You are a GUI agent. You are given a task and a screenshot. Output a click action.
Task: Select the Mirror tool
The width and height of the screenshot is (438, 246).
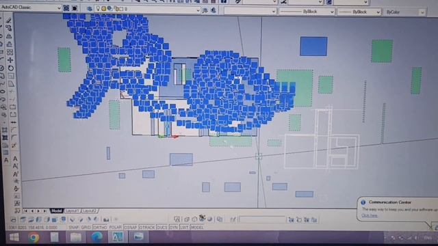(x=9, y=36)
